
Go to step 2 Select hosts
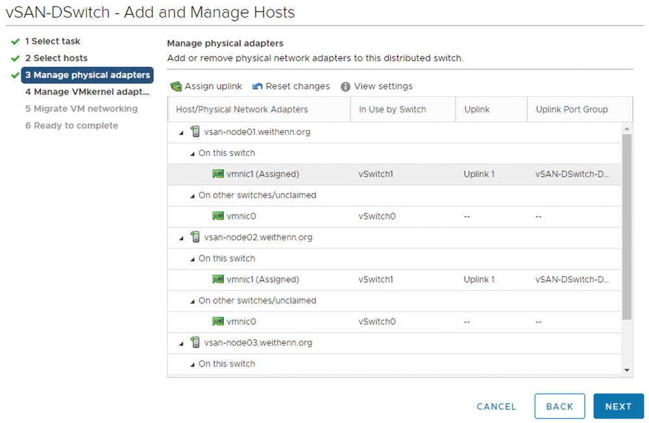(x=56, y=58)
